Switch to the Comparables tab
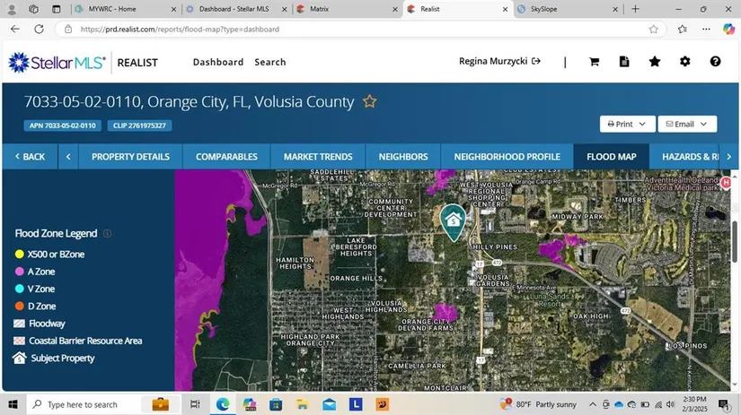 coord(226,157)
